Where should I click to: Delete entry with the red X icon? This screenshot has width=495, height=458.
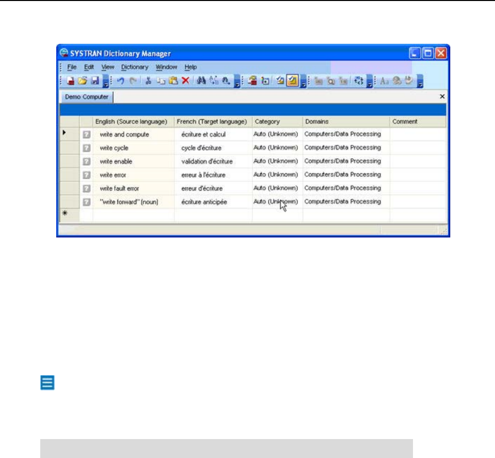tap(186, 81)
